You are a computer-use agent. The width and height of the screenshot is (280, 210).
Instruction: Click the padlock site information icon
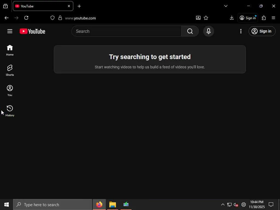point(60,18)
